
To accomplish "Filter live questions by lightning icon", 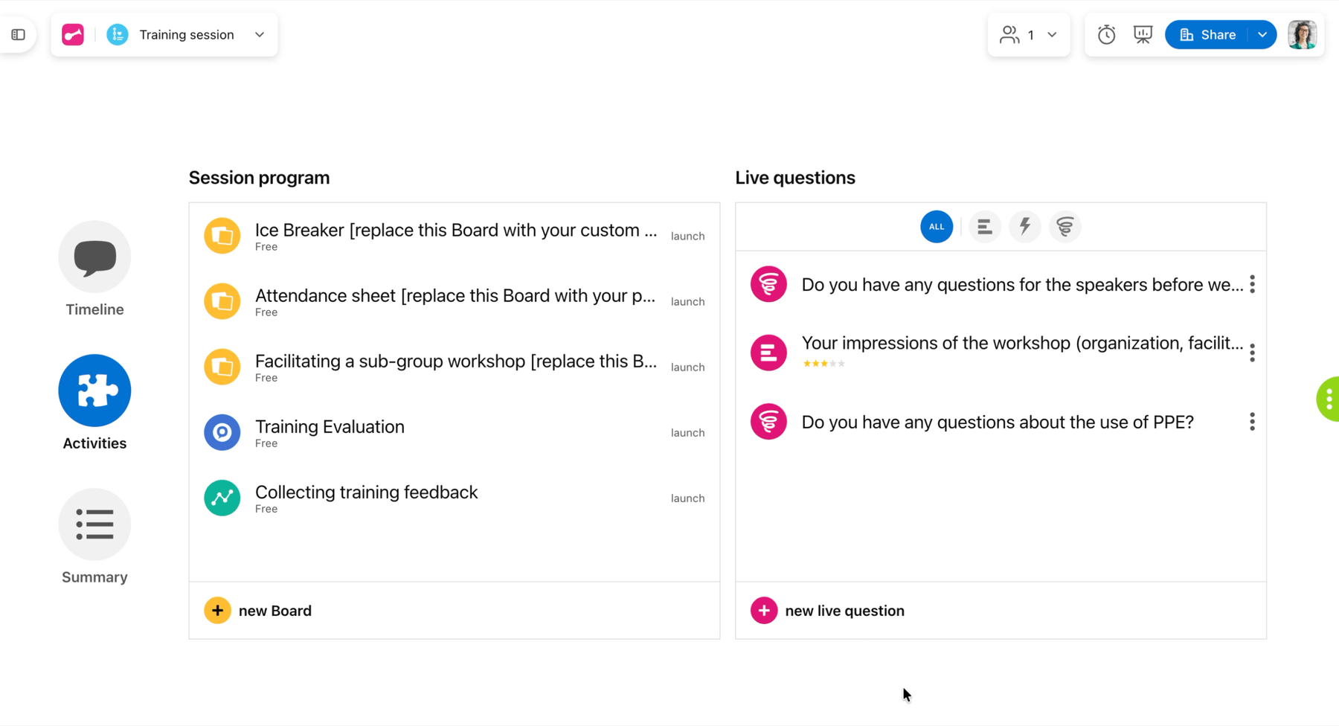I will [x=1024, y=227].
